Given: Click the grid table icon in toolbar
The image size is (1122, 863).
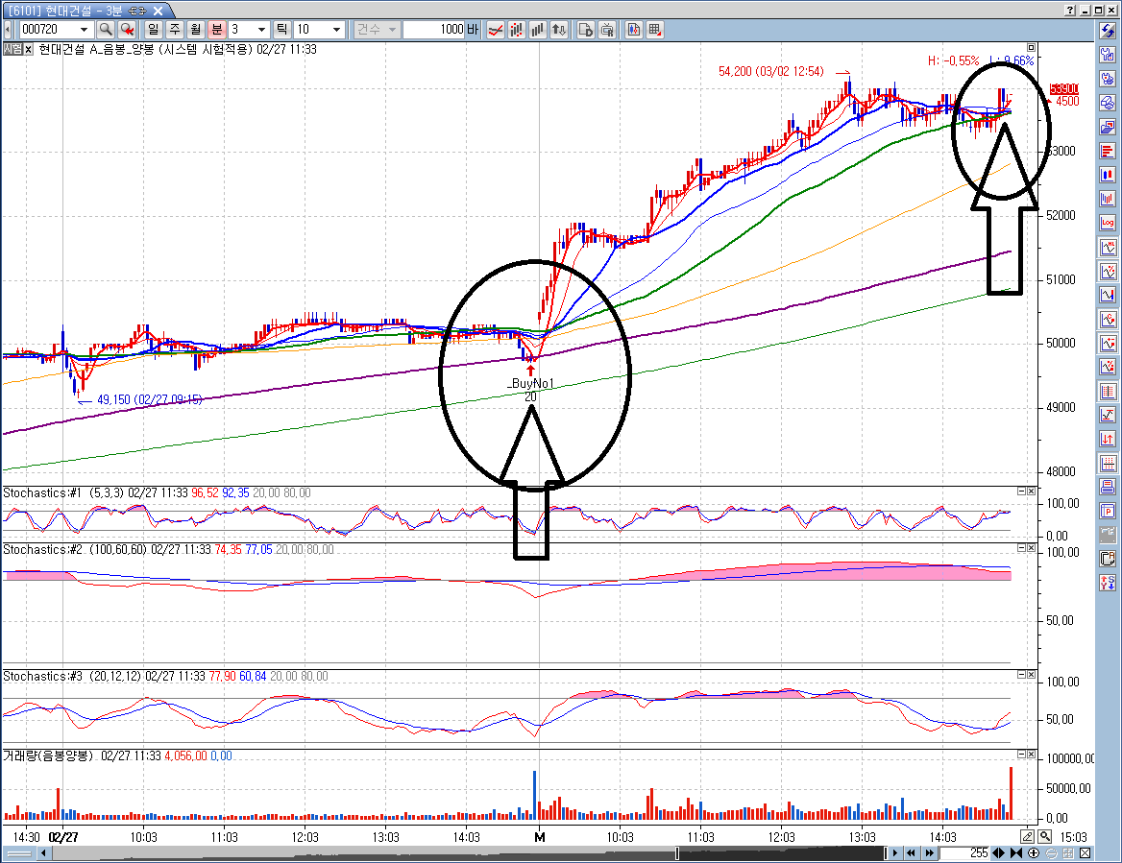Looking at the screenshot, I should [655, 30].
